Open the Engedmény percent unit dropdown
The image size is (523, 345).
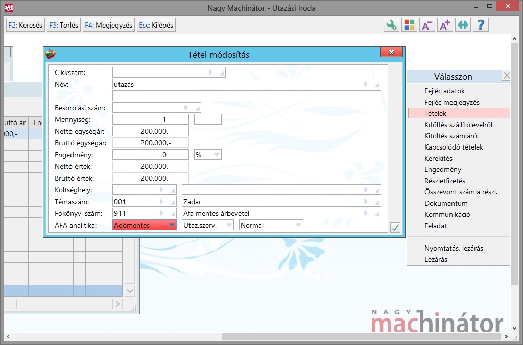pos(207,155)
